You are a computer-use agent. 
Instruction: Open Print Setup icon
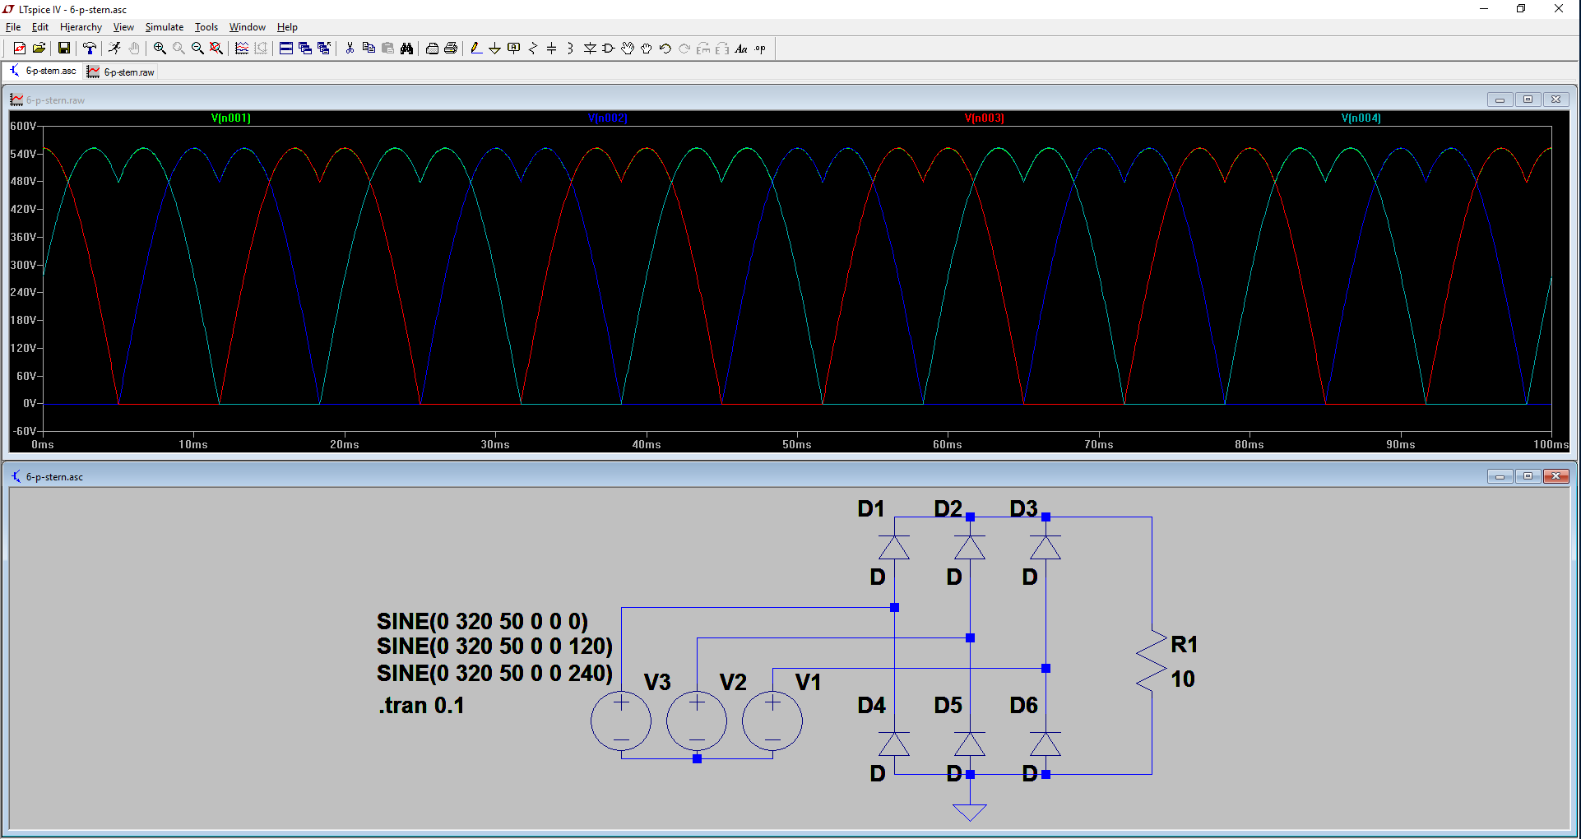(432, 49)
